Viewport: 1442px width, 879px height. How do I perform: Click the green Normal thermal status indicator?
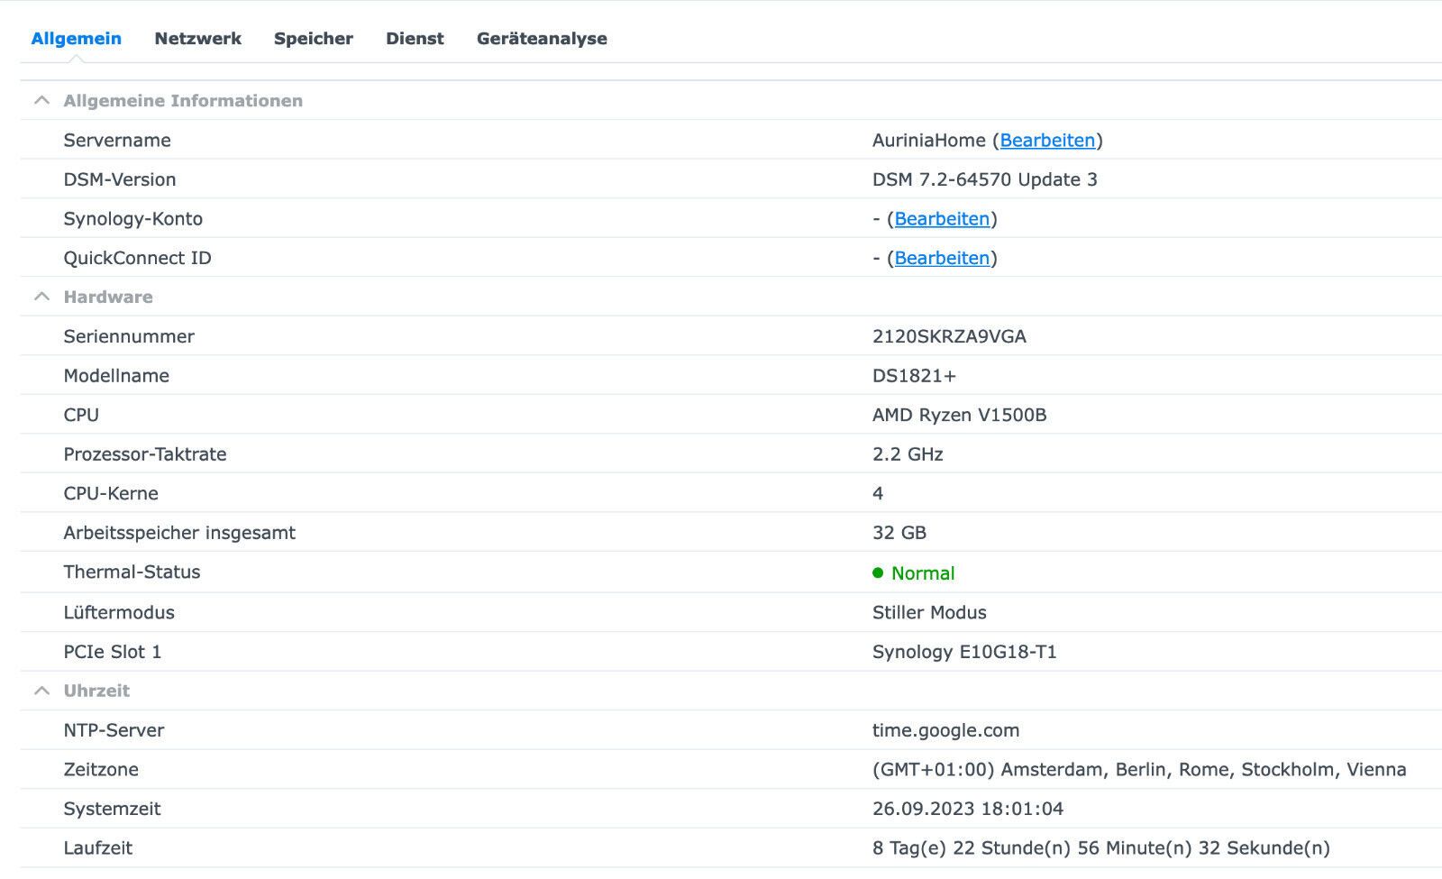pyautogui.click(x=913, y=572)
